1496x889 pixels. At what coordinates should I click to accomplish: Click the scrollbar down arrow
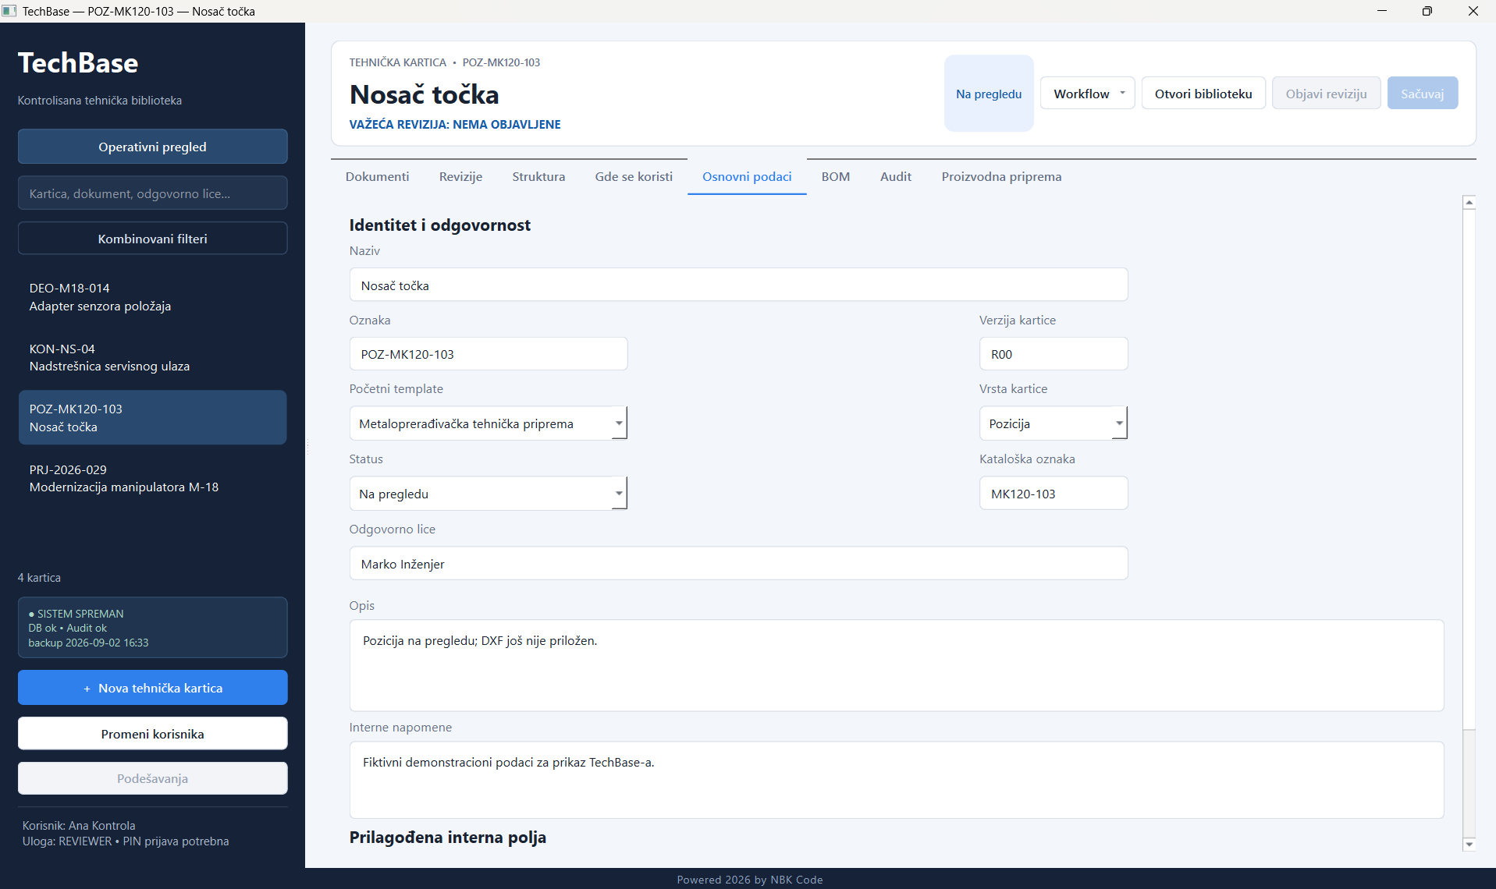[1469, 844]
